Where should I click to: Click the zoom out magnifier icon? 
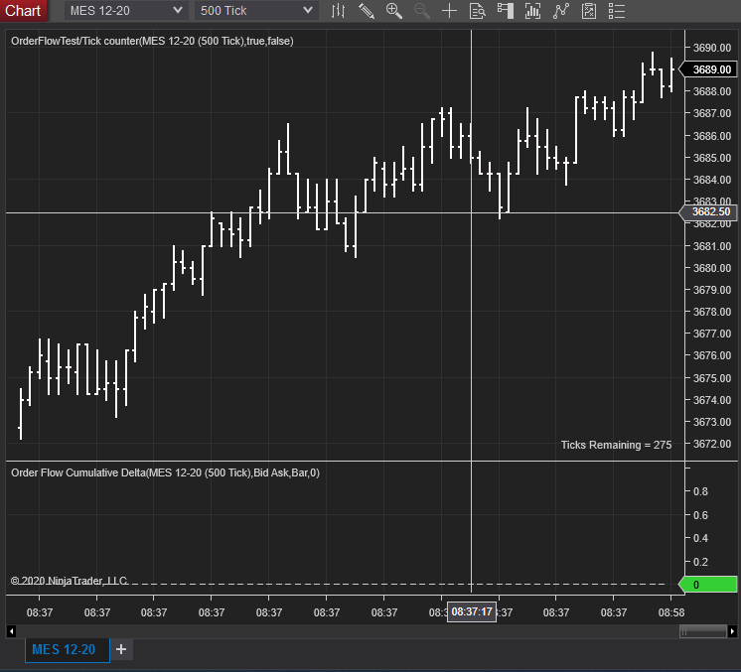coord(421,10)
